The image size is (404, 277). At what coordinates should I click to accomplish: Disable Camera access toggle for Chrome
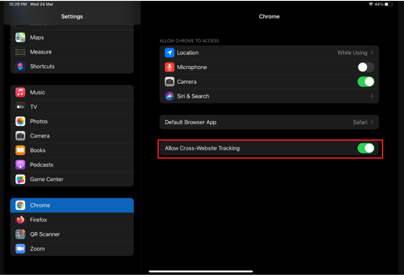coord(366,82)
